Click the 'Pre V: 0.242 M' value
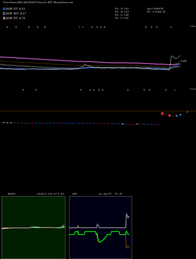The height and width of the screenshot is (259, 196). 156,12
